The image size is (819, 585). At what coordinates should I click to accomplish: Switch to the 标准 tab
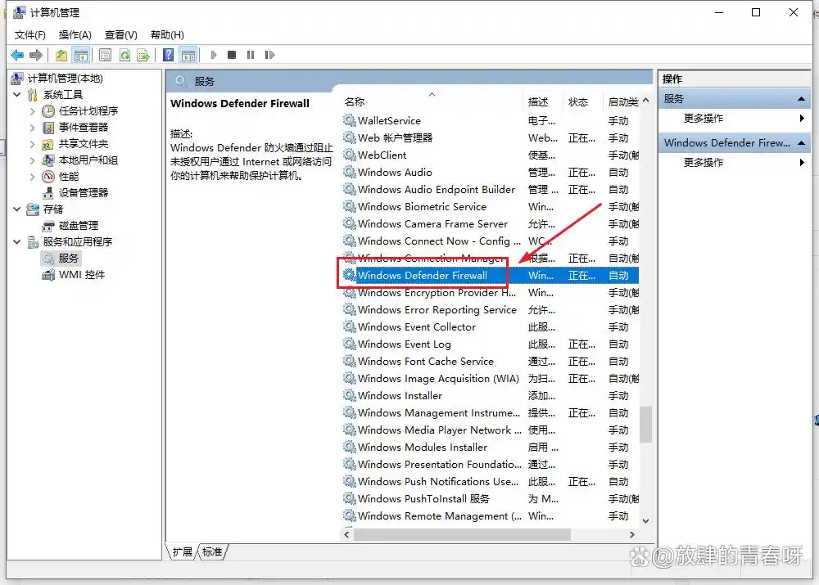212,552
